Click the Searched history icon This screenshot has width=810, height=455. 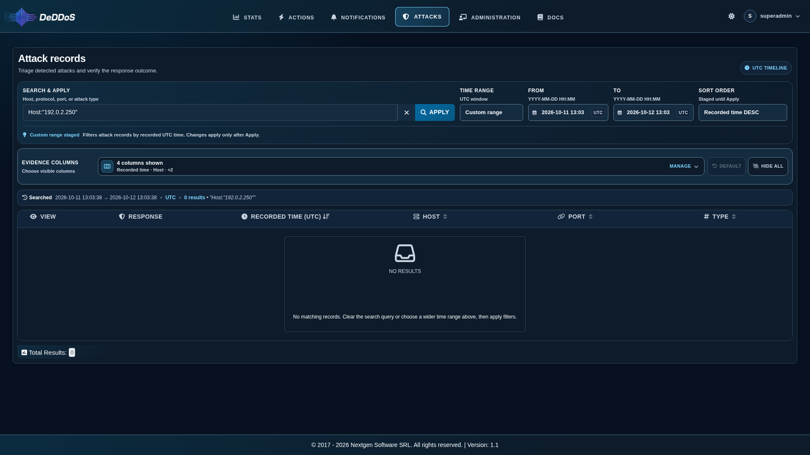pos(25,198)
